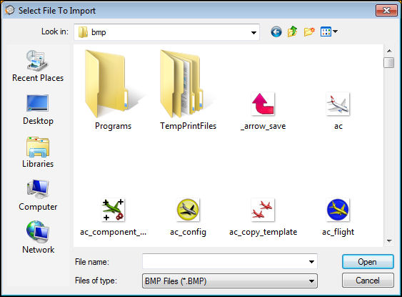The height and width of the screenshot is (297, 402).
Task: Click the File name input field
Action: pyautogui.click(x=230, y=261)
